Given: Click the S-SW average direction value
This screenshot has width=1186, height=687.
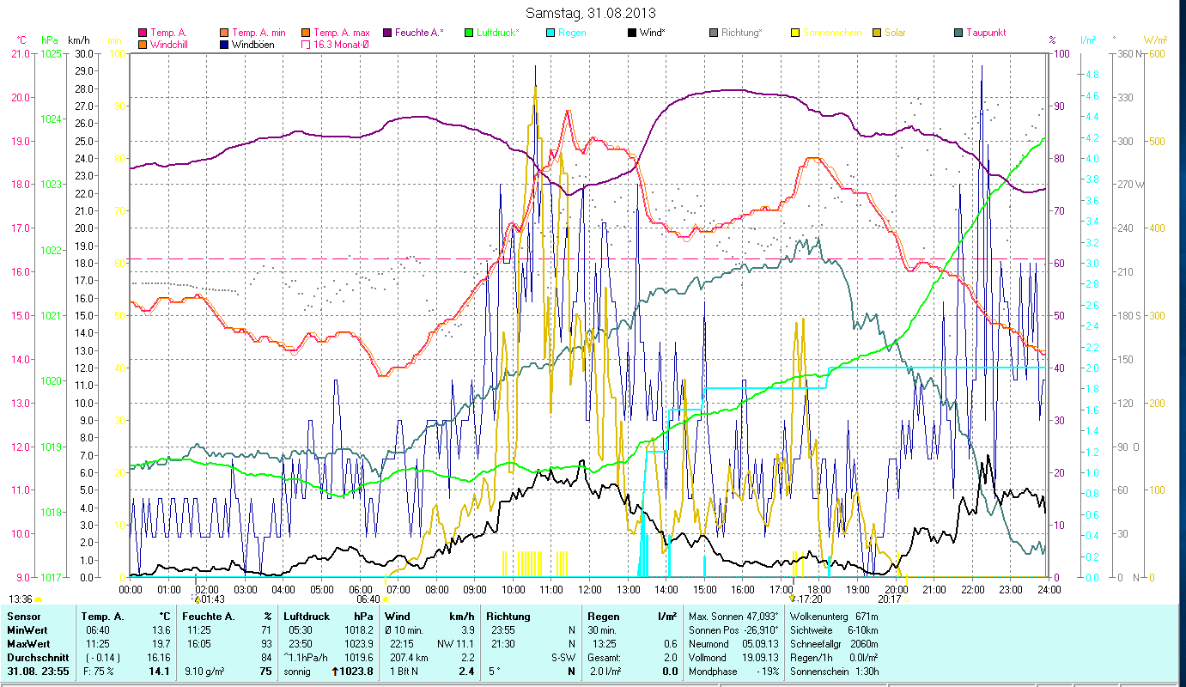Looking at the screenshot, I should (x=563, y=658).
